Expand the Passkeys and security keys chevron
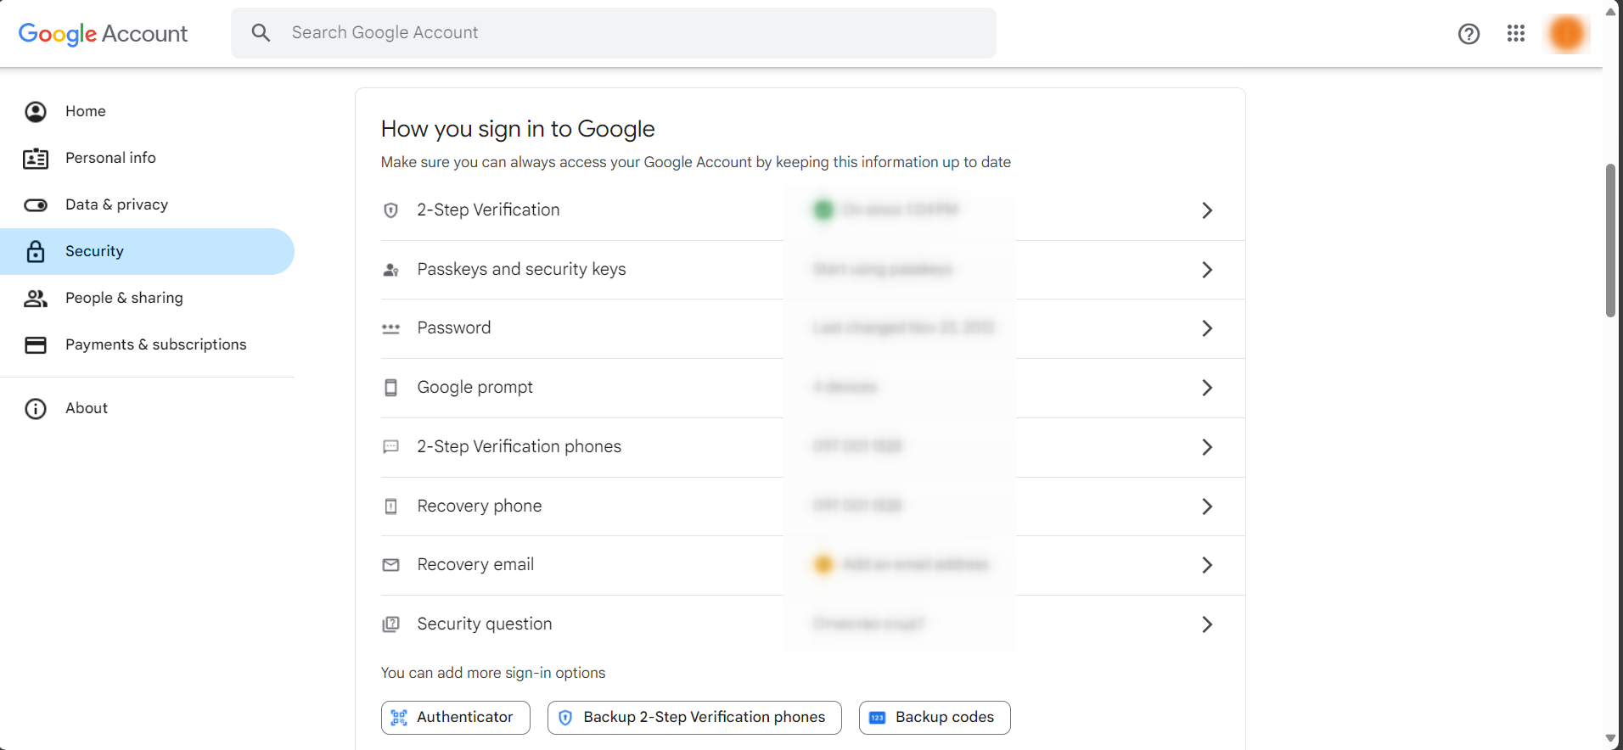The height and width of the screenshot is (750, 1623). coord(1207,270)
